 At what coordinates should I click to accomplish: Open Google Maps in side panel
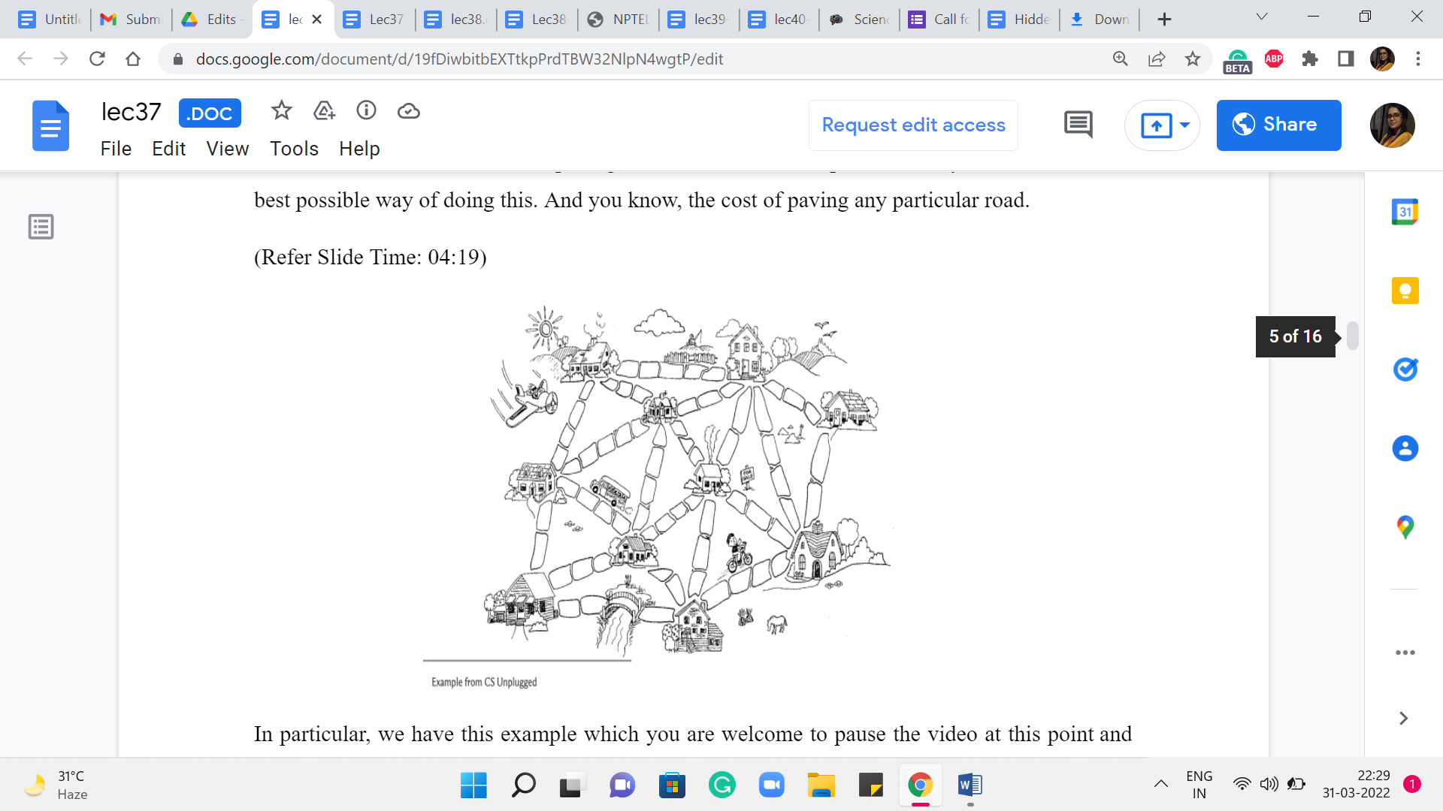pos(1405,527)
